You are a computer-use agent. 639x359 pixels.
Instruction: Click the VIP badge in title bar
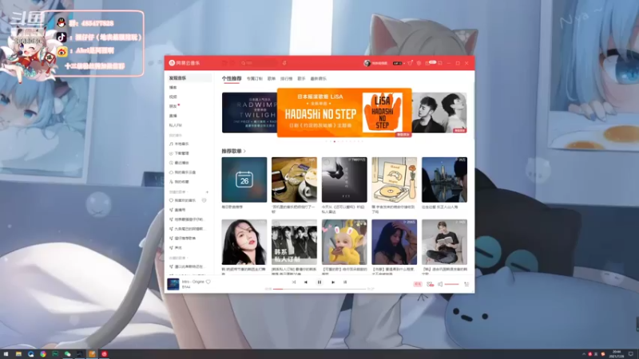click(397, 63)
